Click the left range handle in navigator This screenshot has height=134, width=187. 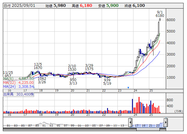point(130,123)
